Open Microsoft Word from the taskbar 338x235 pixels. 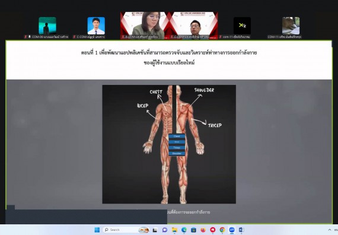click(x=241, y=230)
